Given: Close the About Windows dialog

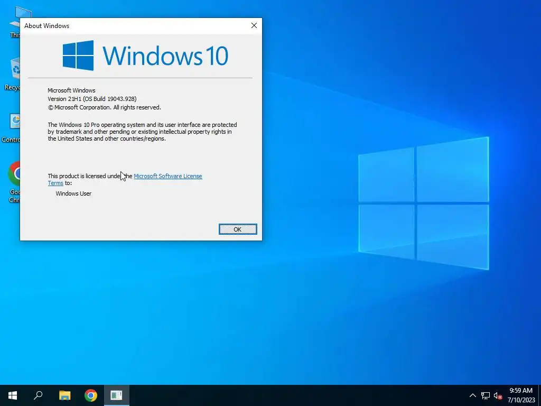Looking at the screenshot, I should click(x=254, y=25).
